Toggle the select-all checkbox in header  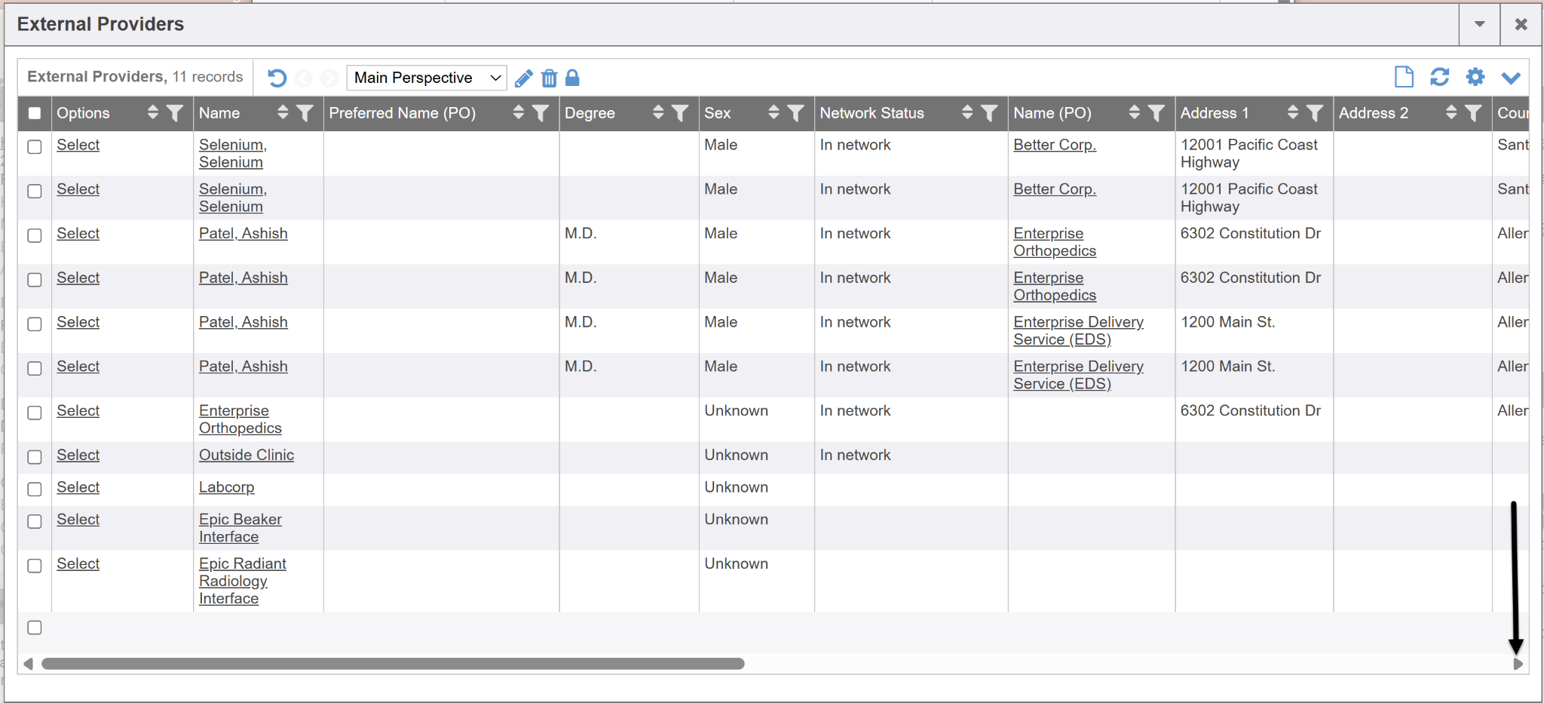pos(35,113)
